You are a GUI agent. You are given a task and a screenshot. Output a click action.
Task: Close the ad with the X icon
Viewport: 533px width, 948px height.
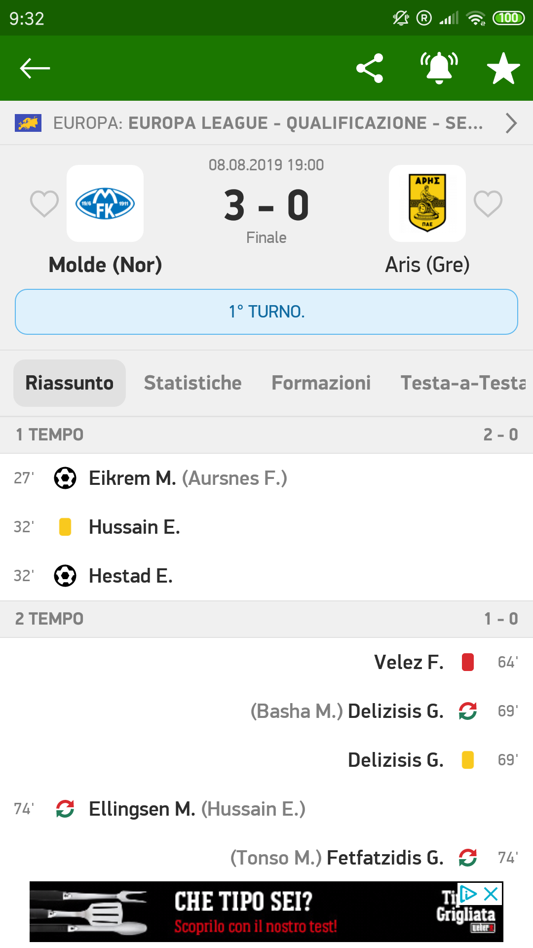coord(491,894)
